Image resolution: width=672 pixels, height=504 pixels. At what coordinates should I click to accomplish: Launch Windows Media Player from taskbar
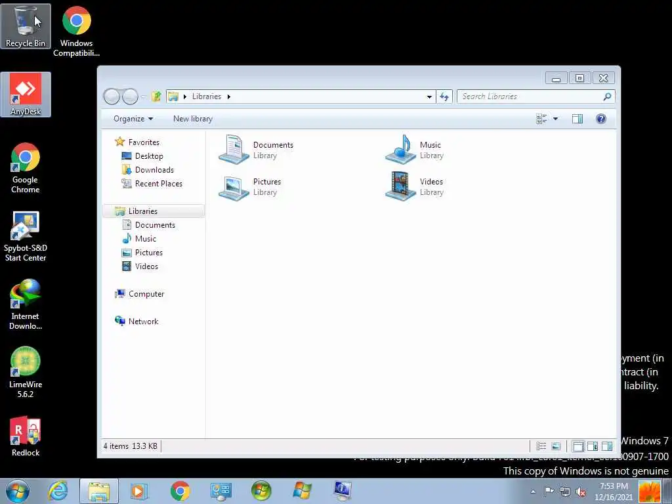[x=139, y=491]
